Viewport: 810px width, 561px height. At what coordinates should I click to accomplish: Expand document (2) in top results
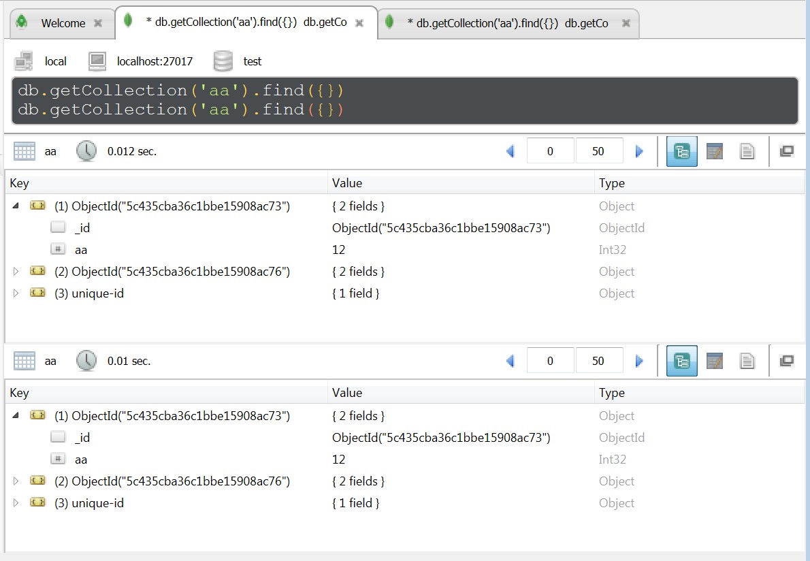coord(16,271)
